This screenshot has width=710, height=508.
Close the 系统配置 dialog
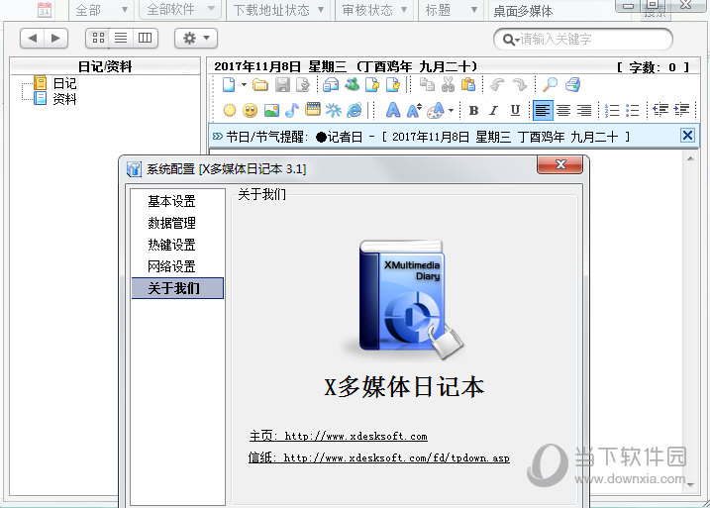560,164
